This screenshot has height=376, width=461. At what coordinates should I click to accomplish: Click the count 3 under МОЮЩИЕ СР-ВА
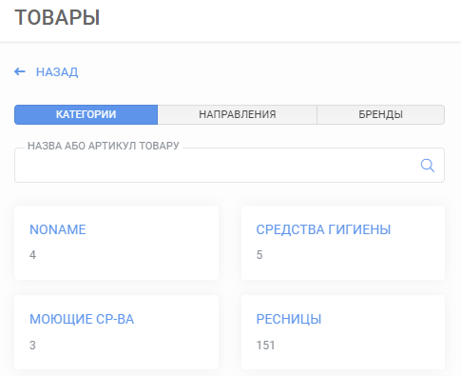(32, 346)
